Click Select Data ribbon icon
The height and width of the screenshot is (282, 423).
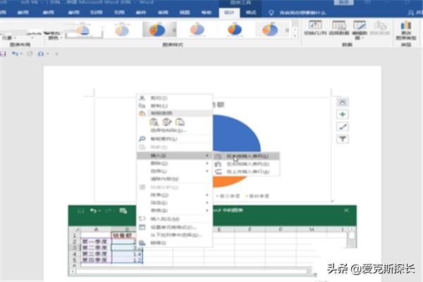pyautogui.click(x=339, y=25)
